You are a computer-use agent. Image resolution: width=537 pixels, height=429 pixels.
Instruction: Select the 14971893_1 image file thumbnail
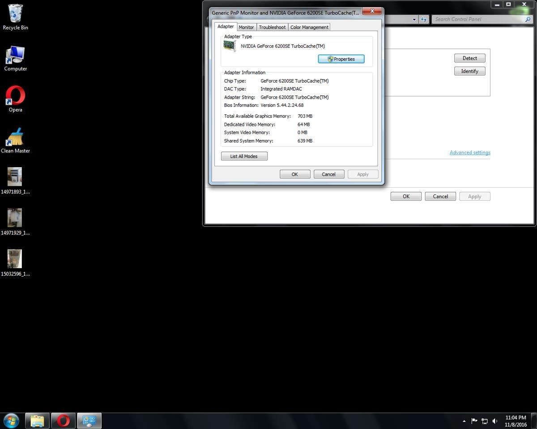pos(15,181)
